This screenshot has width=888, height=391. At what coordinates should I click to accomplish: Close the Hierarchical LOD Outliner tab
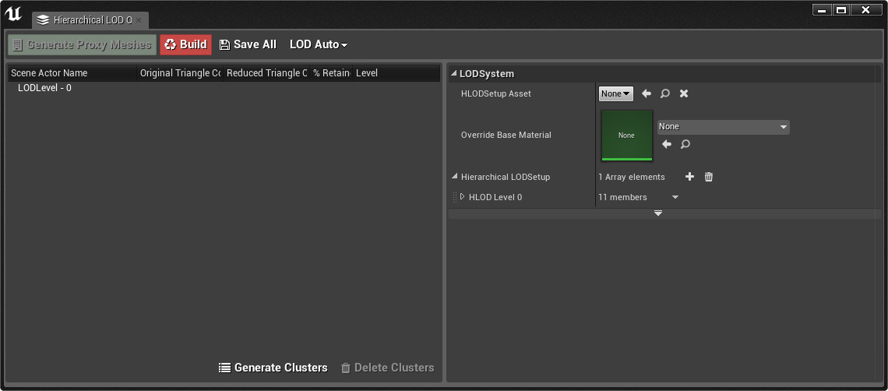click(x=139, y=20)
